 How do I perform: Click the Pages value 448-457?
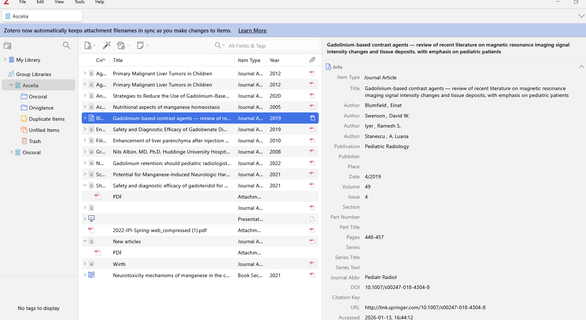374,237
